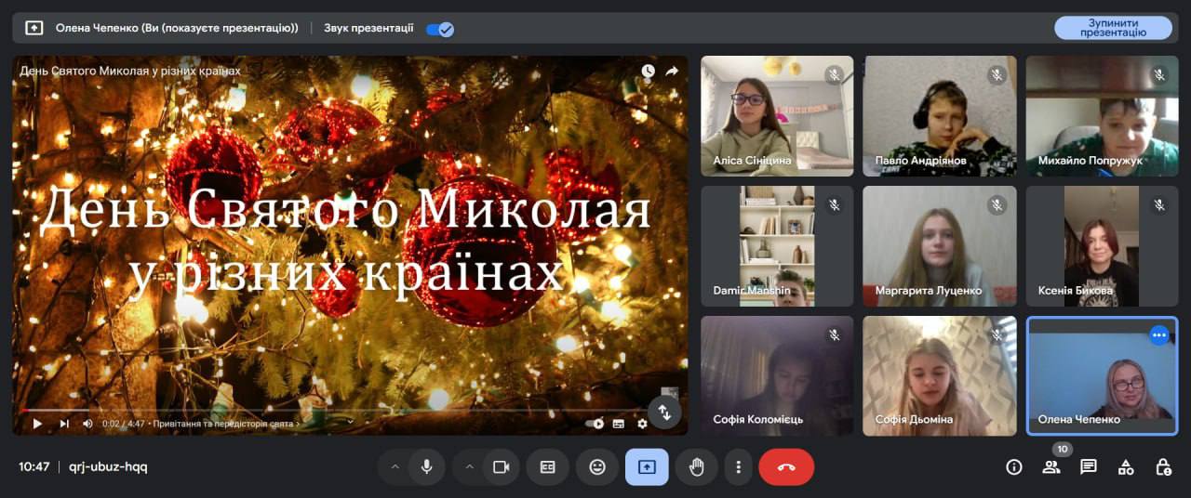Toggle video autoplay switch in player
Screen dimensions: 1191x498
click(x=595, y=424)
